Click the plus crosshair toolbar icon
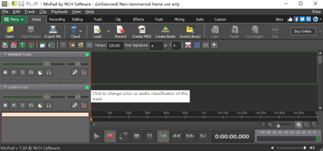This screenshot has height=151, width=323. pyautogui.click(x=214, y=45)
